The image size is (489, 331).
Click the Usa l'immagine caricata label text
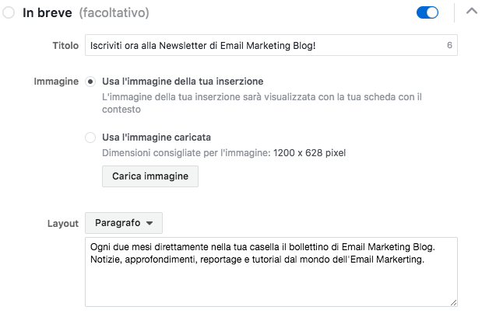click(157, 138)
